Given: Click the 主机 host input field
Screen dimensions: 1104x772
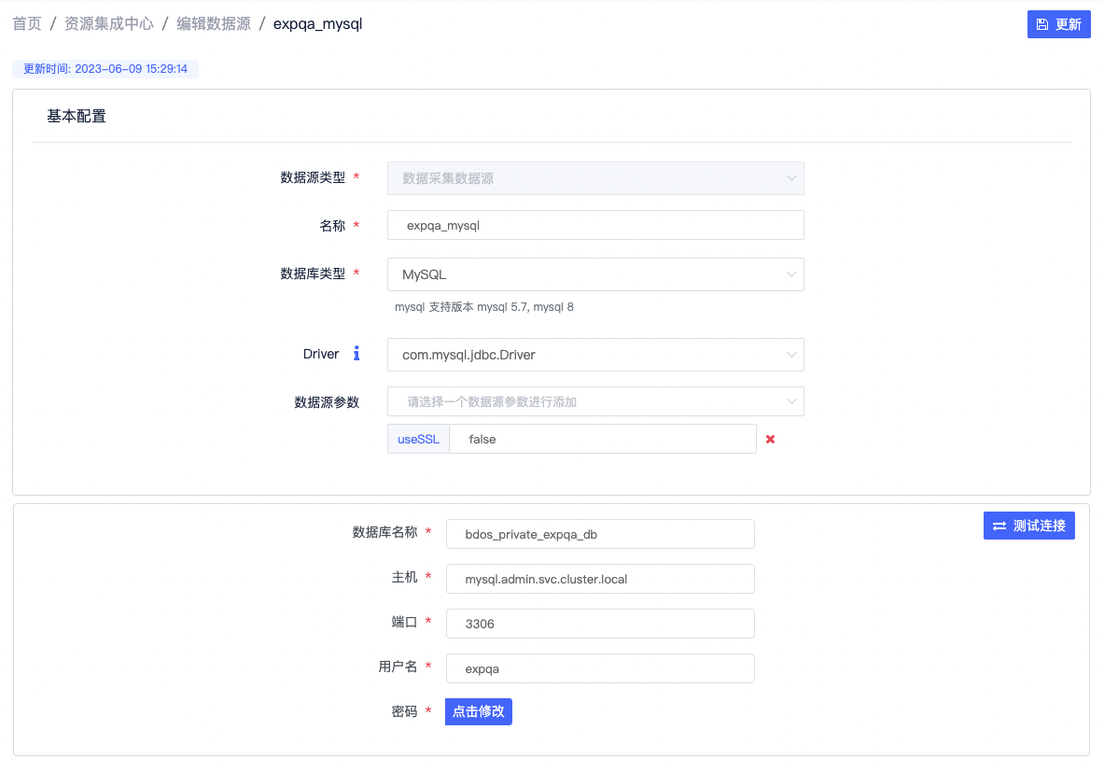Looking at the screenshot, I should 600,579.
